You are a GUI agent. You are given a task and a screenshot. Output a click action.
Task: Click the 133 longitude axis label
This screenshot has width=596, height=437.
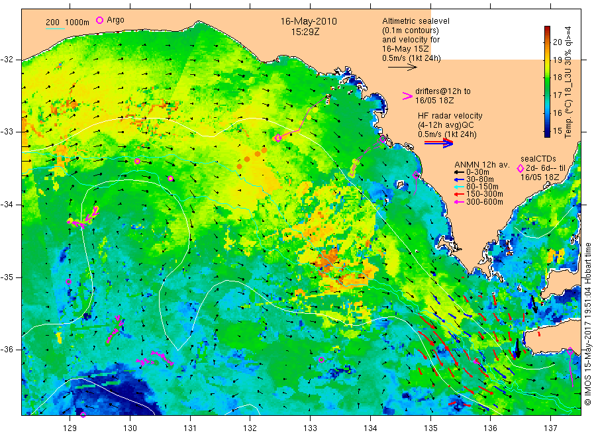(310, 428)
